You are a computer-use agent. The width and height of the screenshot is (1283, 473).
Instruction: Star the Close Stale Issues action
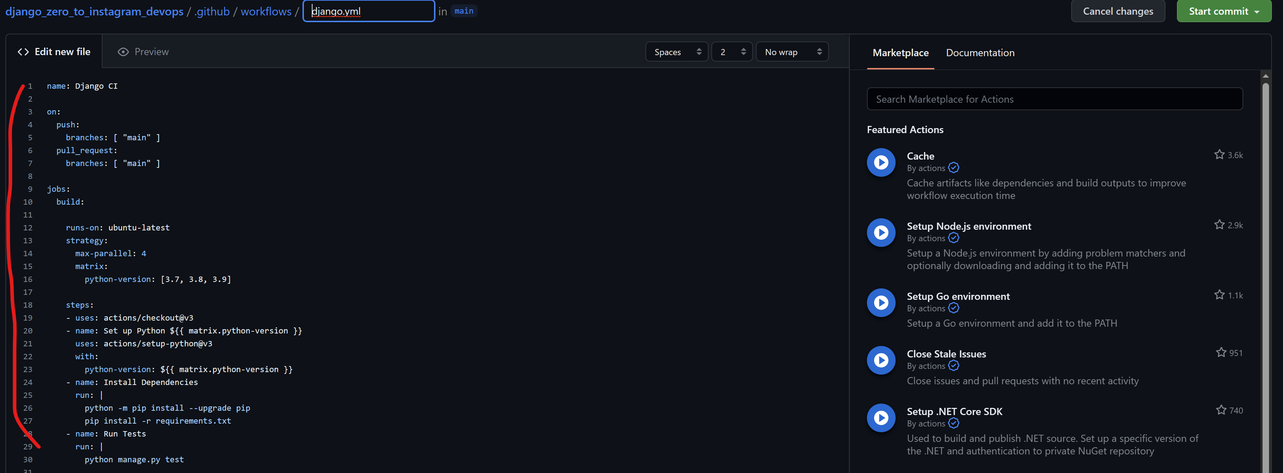1221,353
